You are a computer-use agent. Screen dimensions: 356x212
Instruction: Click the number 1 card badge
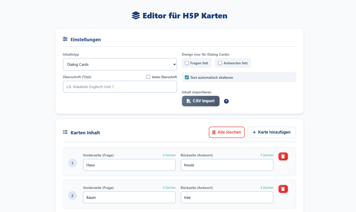[72, 163]
